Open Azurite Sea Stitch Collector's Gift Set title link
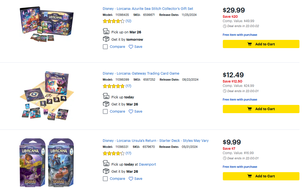 [148, 9]
